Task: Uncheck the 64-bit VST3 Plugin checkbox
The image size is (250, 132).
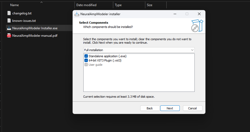Action: pyautogui.click(x=86, y=60)
